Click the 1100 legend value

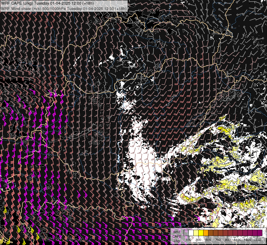click(x=238, y=240)
